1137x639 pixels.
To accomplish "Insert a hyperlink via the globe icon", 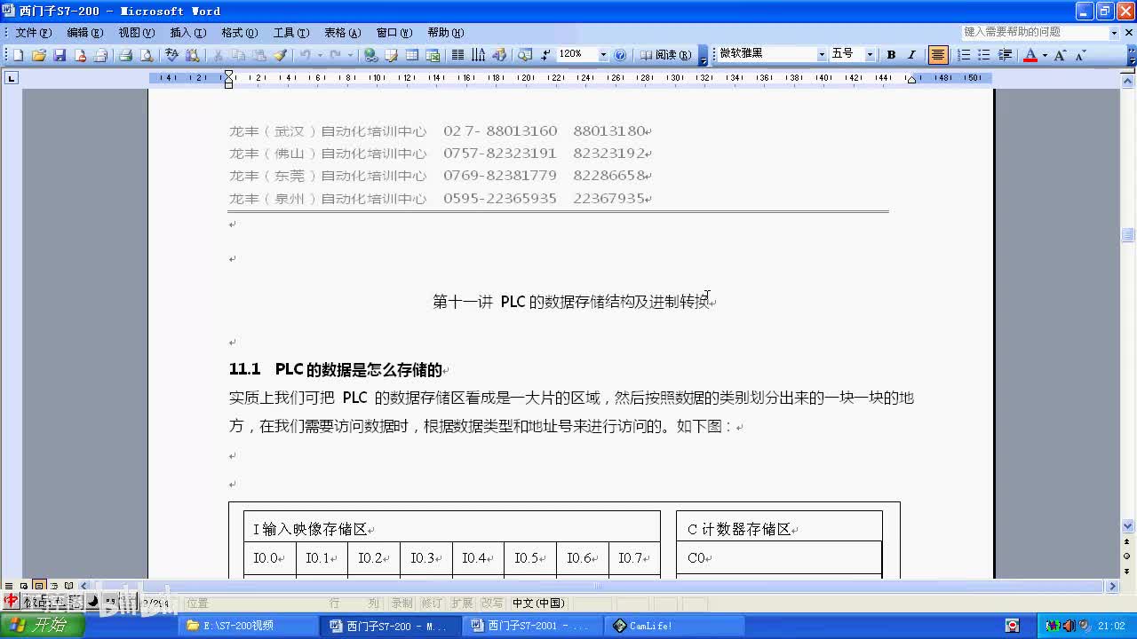I will click(x=370, y=55).
